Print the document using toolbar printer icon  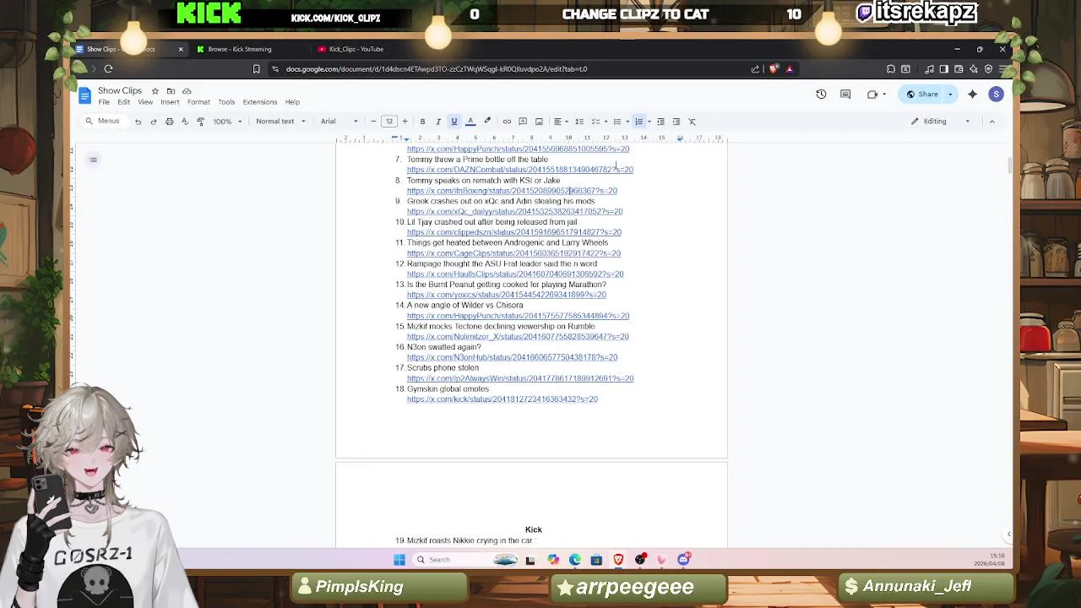pos(169,122)
